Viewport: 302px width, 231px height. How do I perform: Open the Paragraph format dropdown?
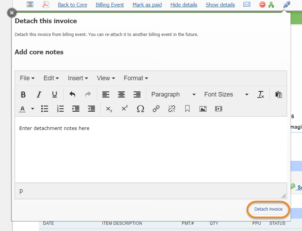click(x=173, y=94)
